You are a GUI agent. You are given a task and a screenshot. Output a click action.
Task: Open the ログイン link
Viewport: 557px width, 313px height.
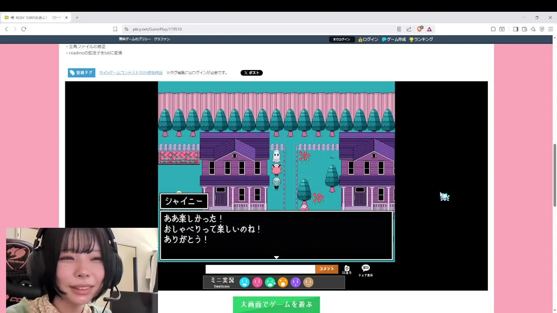click(x=368, y=39)
